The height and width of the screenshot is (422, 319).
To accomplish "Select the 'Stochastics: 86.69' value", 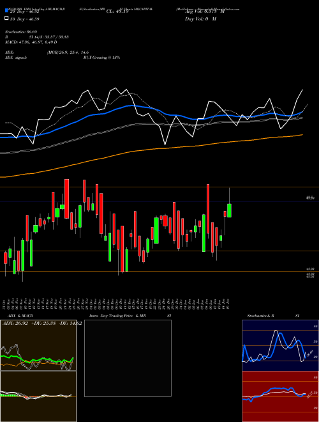I will pos(21,32).
